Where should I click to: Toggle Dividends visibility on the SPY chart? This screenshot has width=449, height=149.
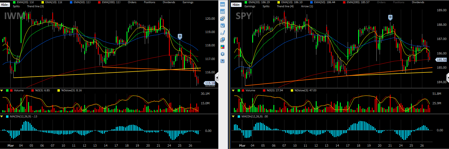419,2
